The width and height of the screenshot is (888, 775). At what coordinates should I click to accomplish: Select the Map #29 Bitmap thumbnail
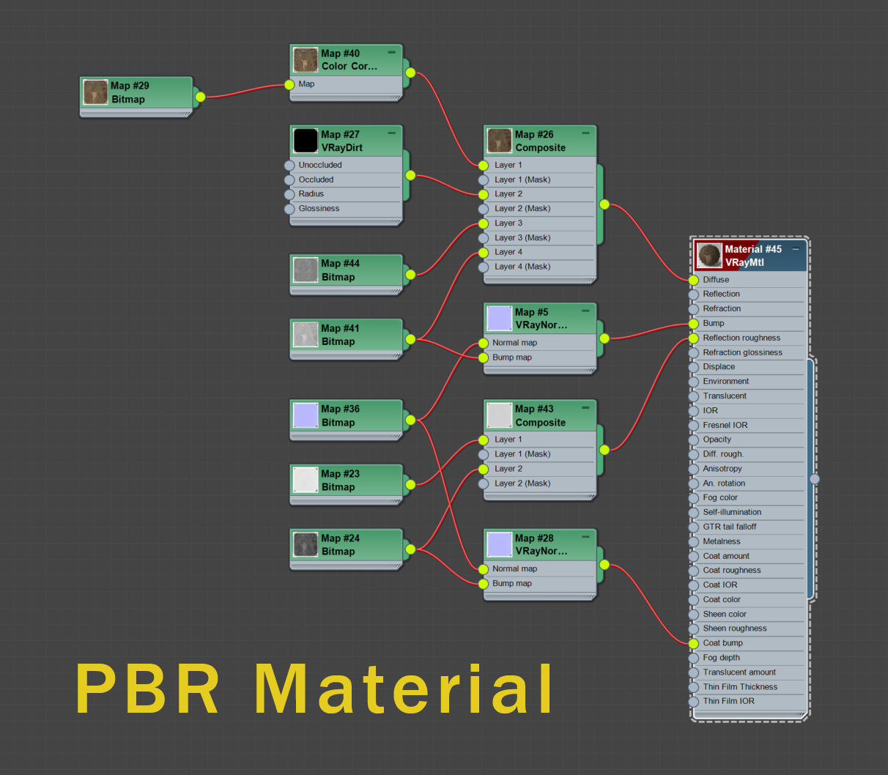click(x=95, y=92)
